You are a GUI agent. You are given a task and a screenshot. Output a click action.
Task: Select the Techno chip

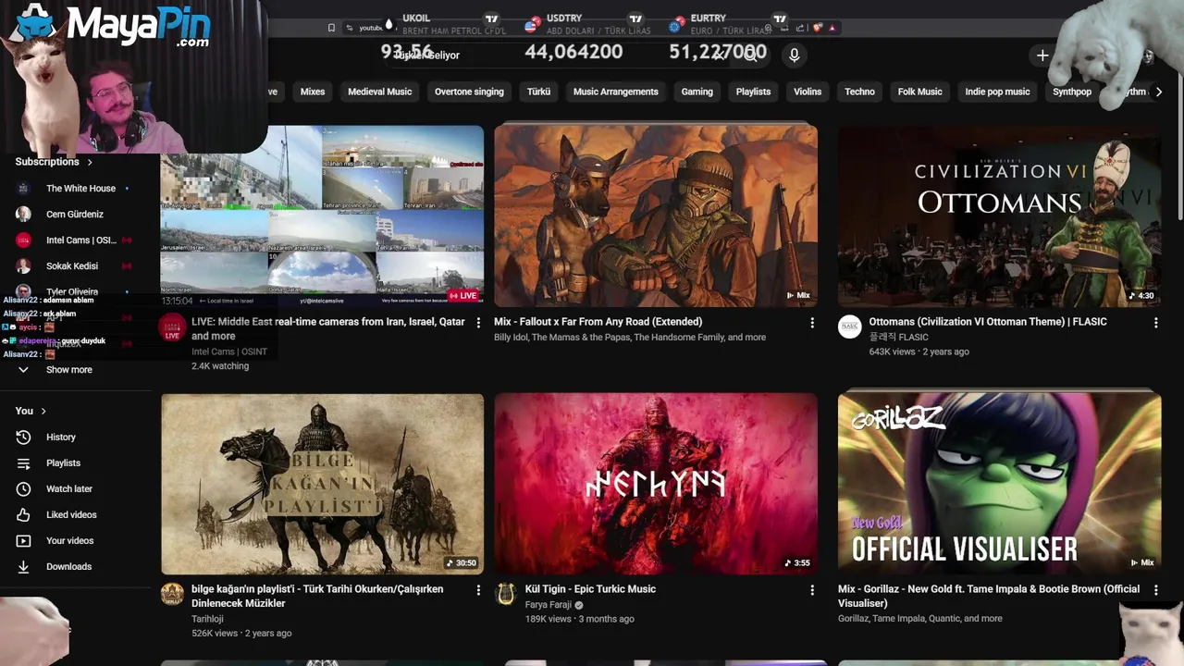click(859, 92)
